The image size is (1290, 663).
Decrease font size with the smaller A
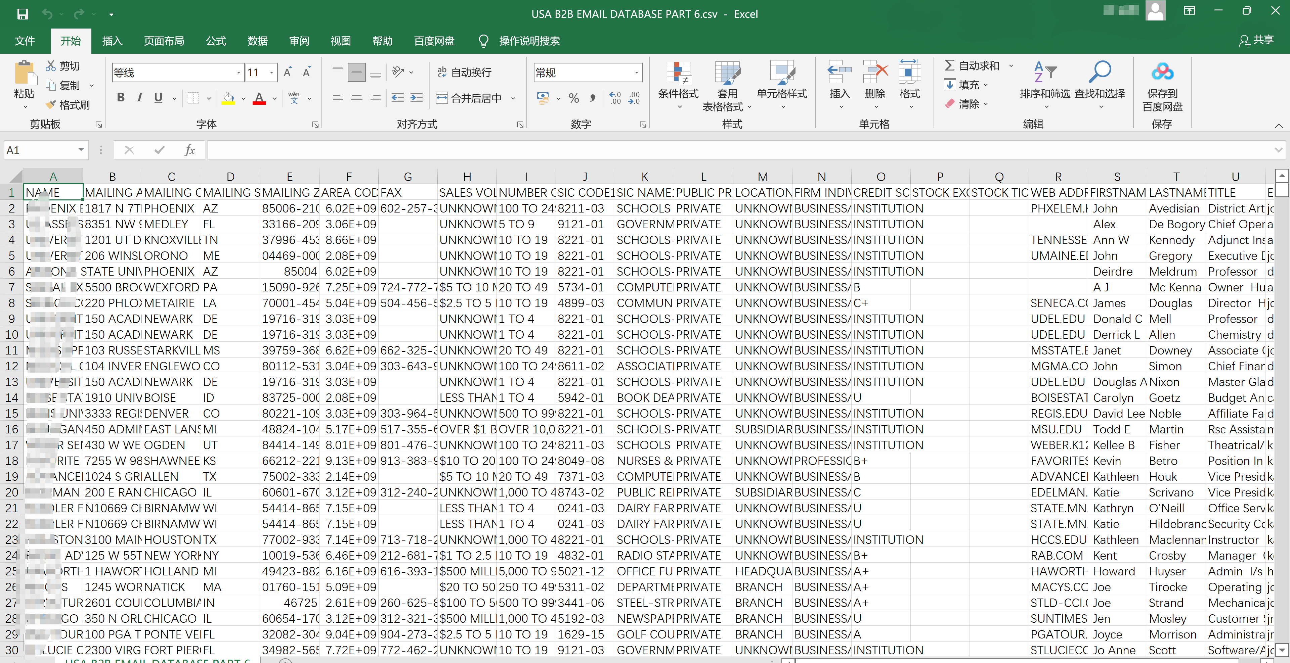click(307, 73)
